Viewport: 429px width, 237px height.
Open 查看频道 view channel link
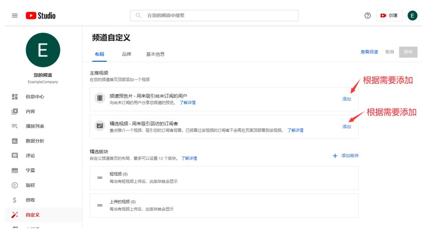point(369,52)
